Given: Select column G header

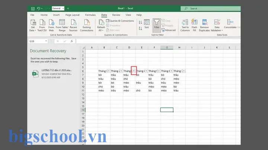Looking at the screenshot, I should 167,48.
